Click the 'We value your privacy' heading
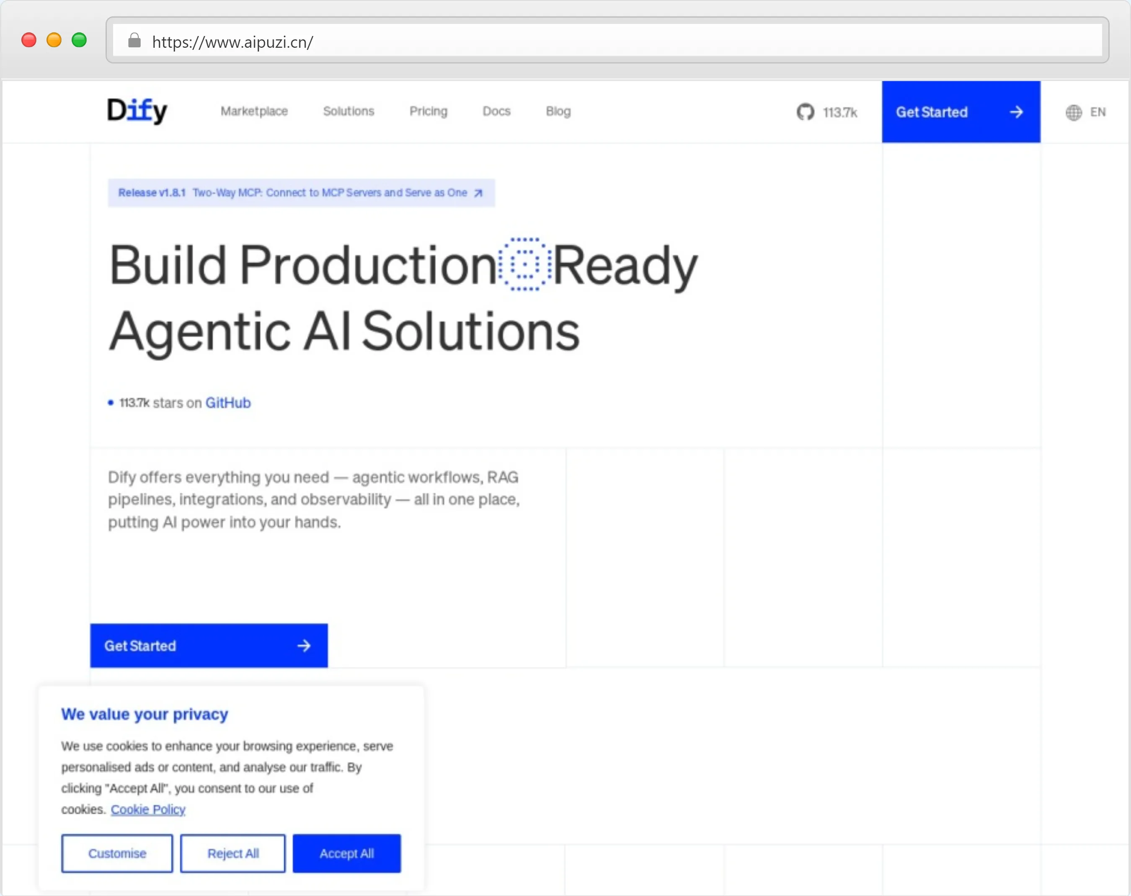The width and height of the screenshot is (1131, 896). 144,715
